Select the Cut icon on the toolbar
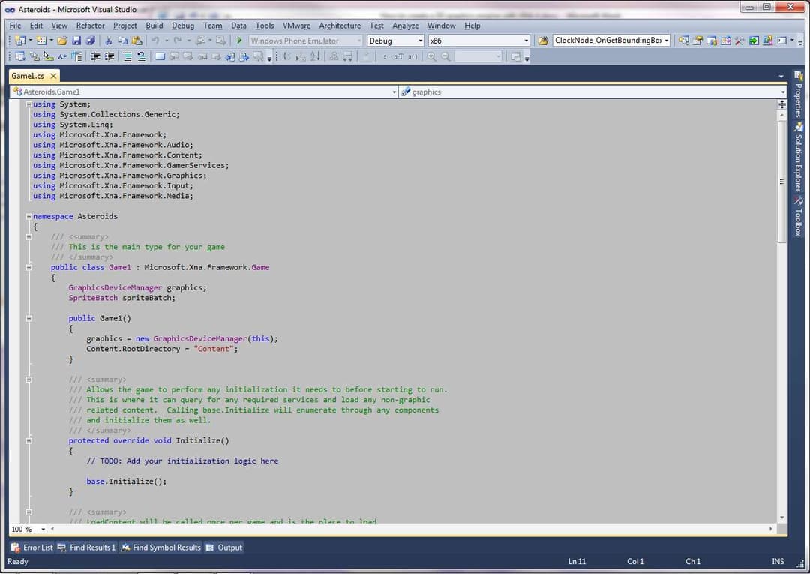Screen dimensions: 810x574 click(x=109, y=40)
